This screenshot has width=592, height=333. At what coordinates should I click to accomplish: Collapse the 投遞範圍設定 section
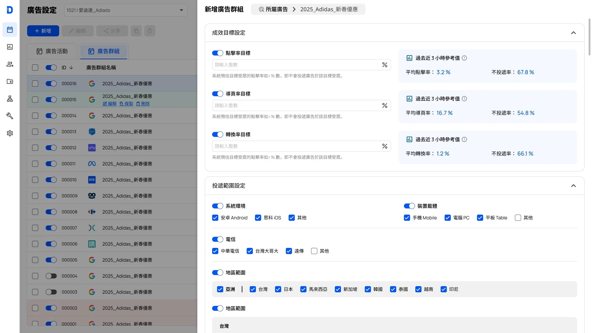pyautogui.click(x=573, y=186)
